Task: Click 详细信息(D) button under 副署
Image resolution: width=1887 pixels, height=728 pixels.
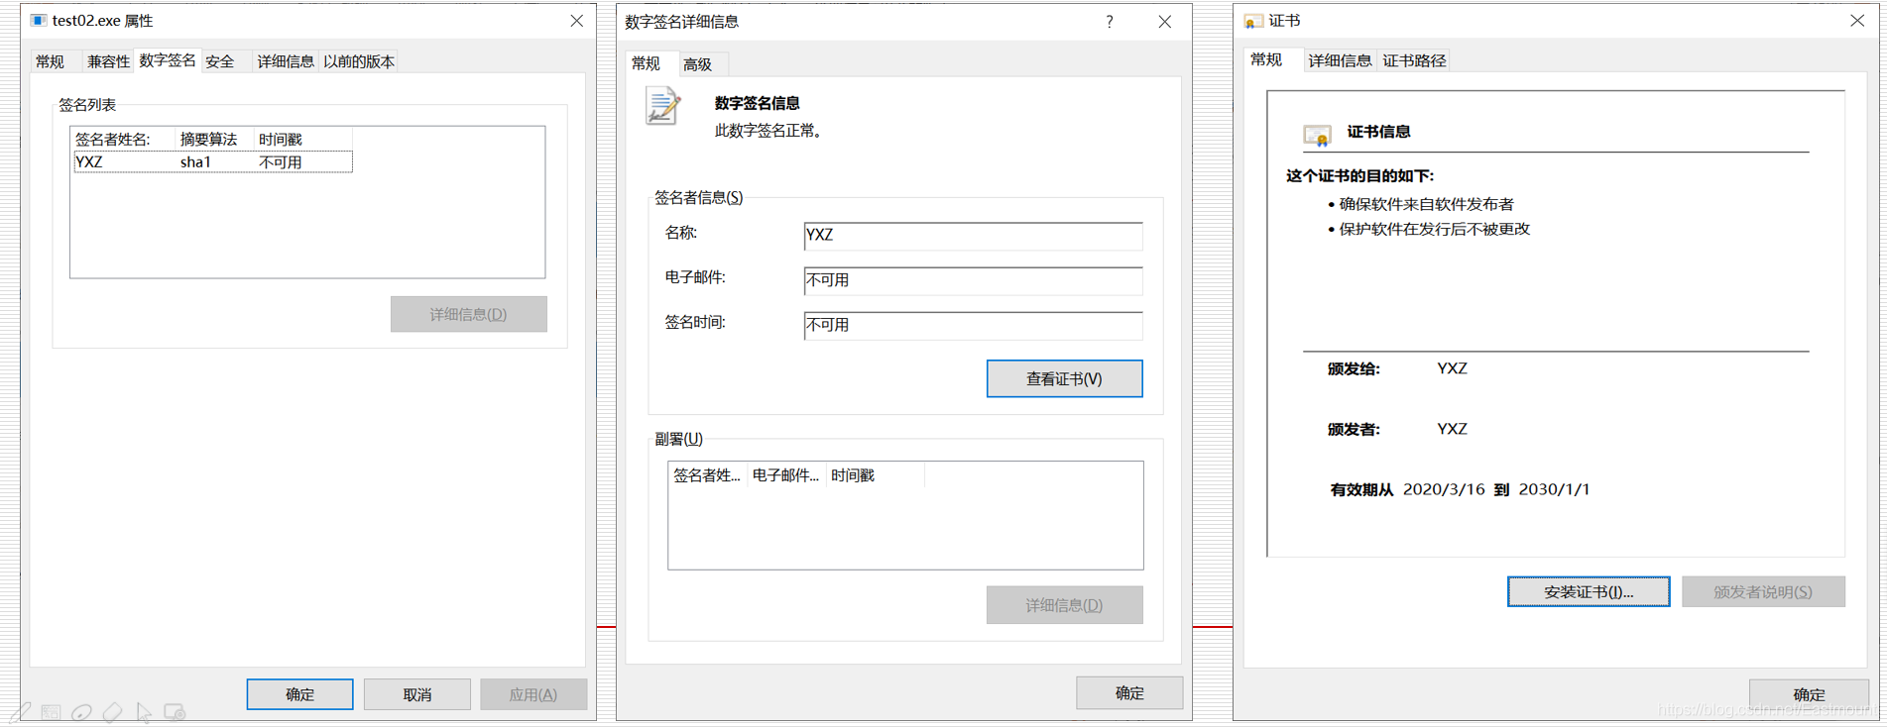Action: click(x=1064, y=605)
